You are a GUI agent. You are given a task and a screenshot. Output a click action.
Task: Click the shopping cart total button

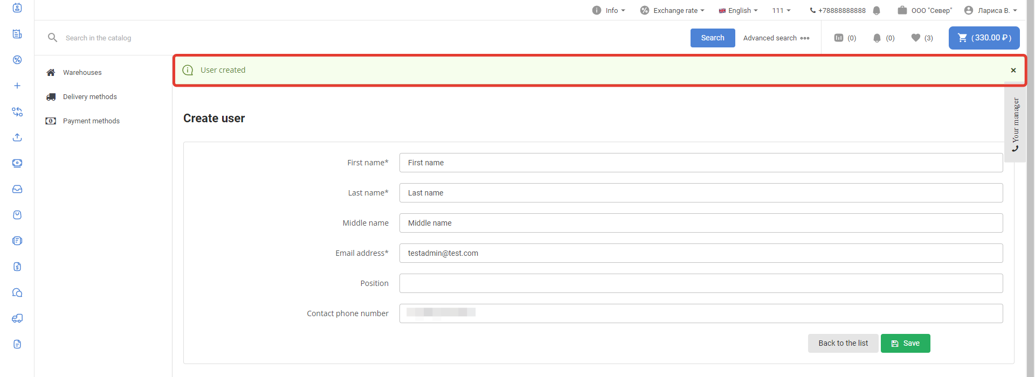point(984,38)
